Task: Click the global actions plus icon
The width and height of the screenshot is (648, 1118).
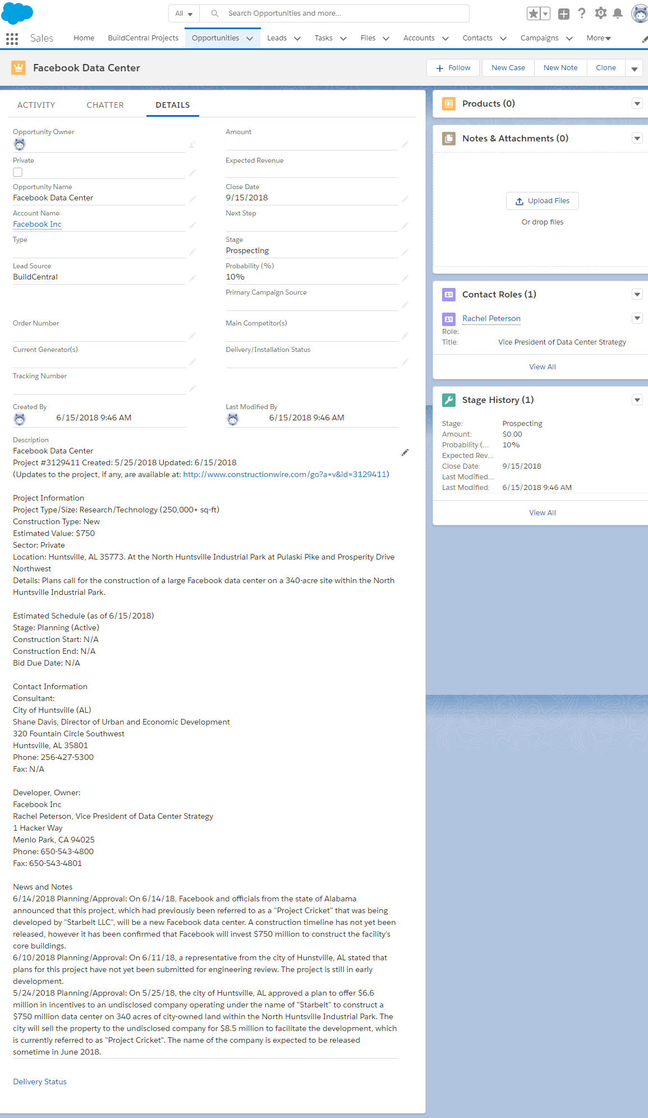Action: coord(564,13)
